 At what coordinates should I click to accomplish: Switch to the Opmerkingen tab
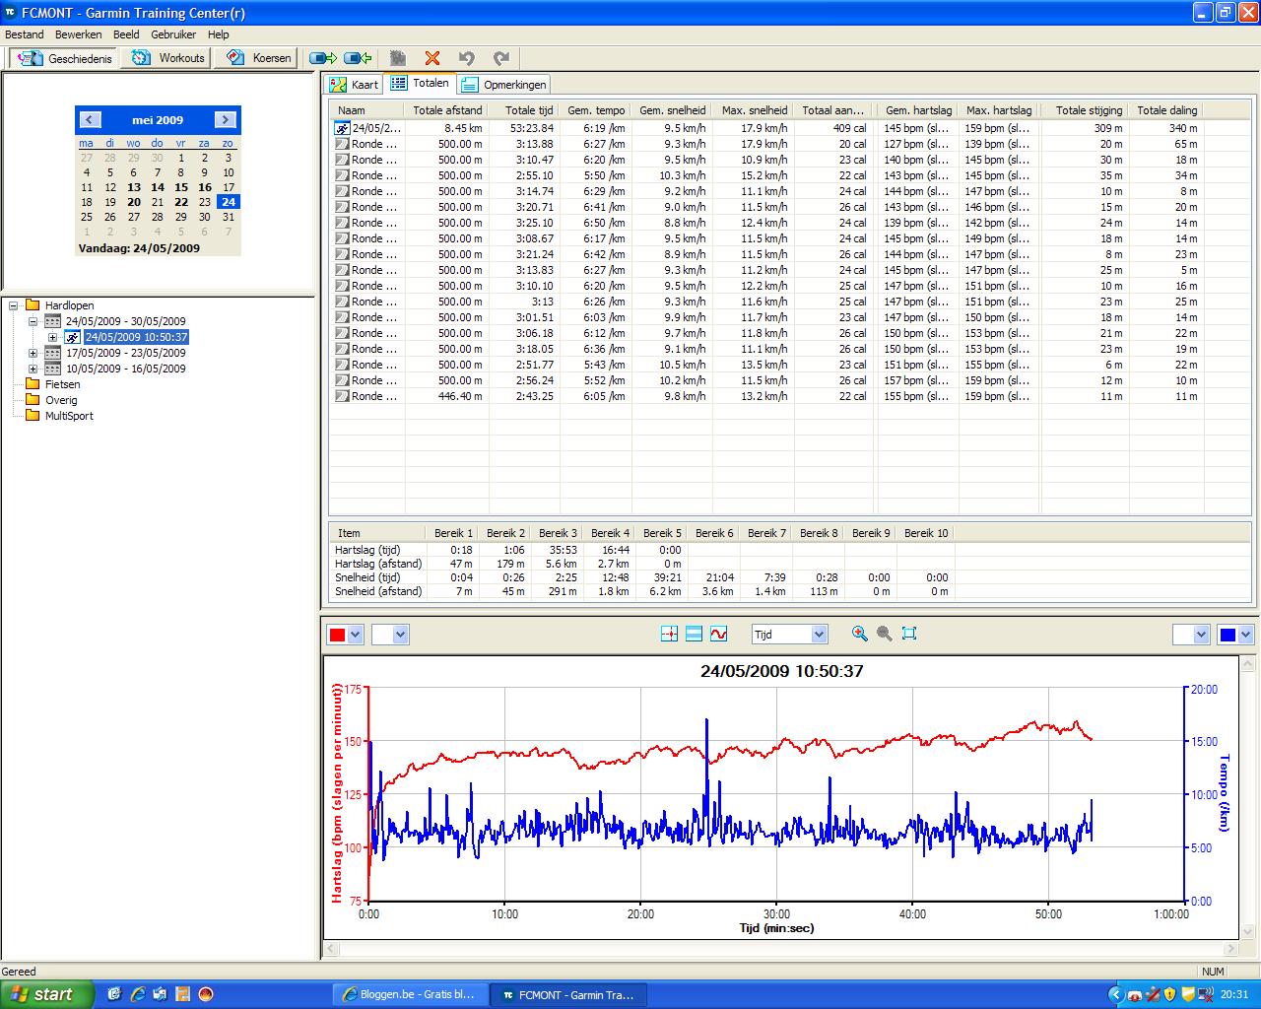click(x=503, y=85)
